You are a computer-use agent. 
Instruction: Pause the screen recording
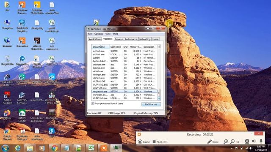144,142
